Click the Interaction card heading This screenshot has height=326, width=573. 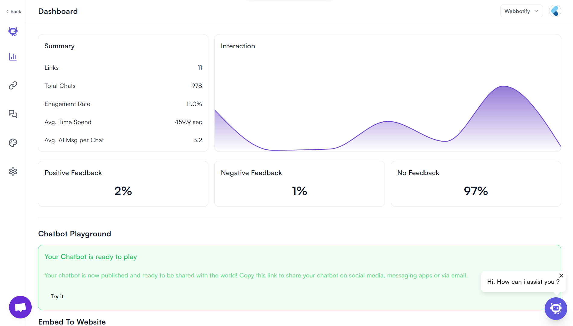point(238,46)
